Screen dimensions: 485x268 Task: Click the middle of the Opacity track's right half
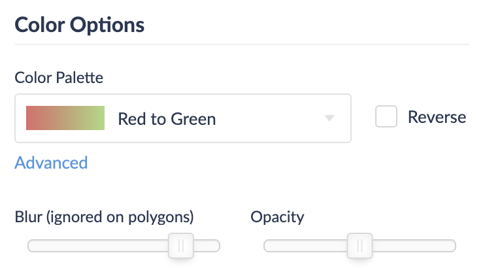point(407,246)
